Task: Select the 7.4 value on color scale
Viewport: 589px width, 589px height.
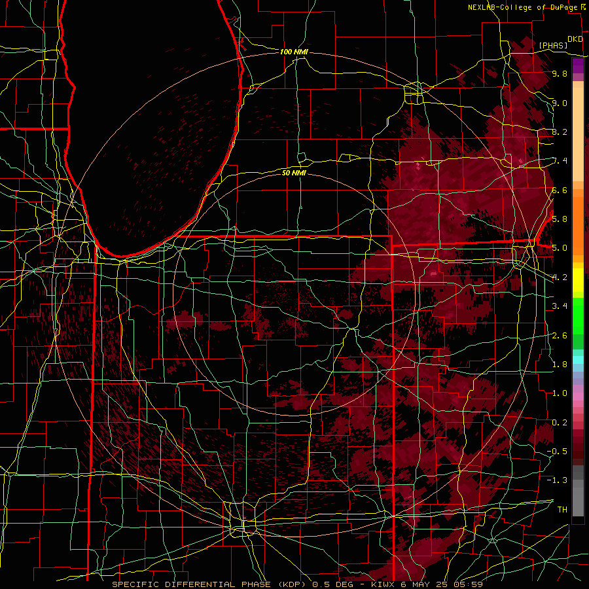Action: [x=560, y=161]
